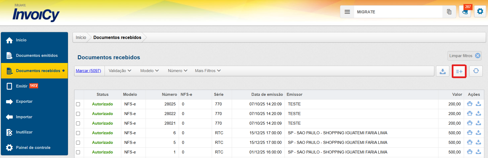Click the Marcar (5097) link

tap(88, 71)
